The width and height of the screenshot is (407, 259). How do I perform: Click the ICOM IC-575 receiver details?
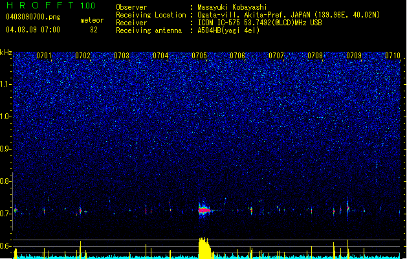point(259,23)
